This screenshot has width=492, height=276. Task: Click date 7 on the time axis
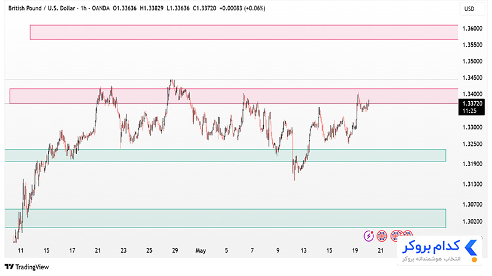pyautogui.click(x=252, y=250)
